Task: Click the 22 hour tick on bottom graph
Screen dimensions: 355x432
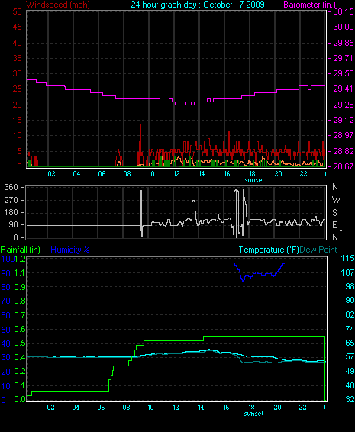Action: tap(302, 408)
